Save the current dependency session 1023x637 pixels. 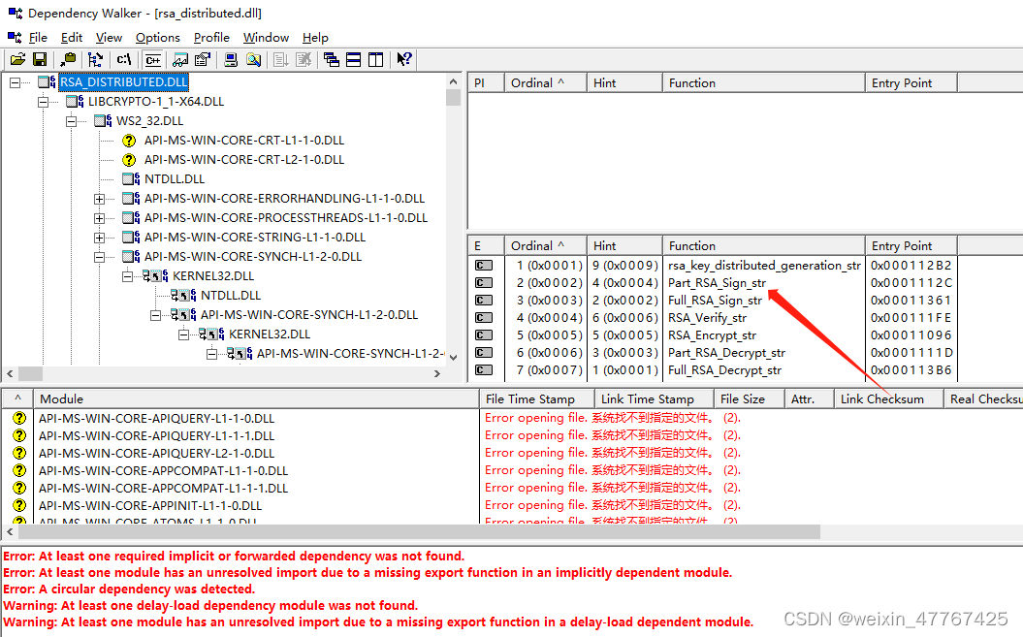pyautogui.click(x=40, y=59)
